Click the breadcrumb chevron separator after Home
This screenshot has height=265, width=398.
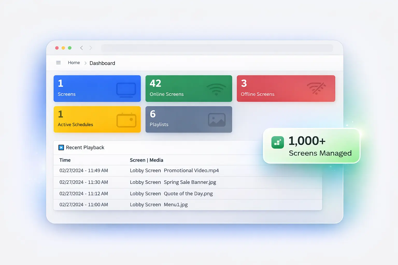pyautogui.click(x=85, y=63)
